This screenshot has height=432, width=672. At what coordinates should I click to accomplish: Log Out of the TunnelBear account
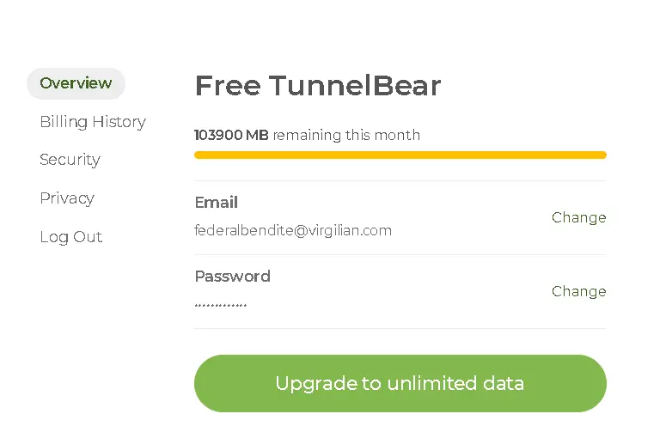[x=71, y=237]
